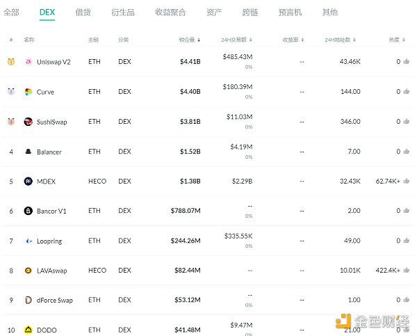Image resolution: width=417 pixels, height=336 pixels.
Task: Switch to the 衍生品 tab
Action: click(123, 12)
